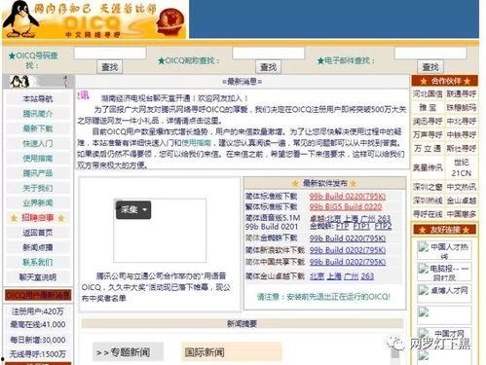Image resolution: width=486 pixels, height=365 pixels.
Task: Open partner link 河北国信
Action: coord(428,94)
